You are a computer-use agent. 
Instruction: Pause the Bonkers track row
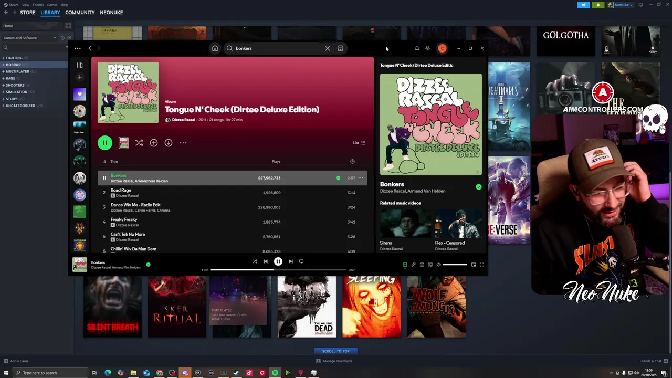pos(104,178)
